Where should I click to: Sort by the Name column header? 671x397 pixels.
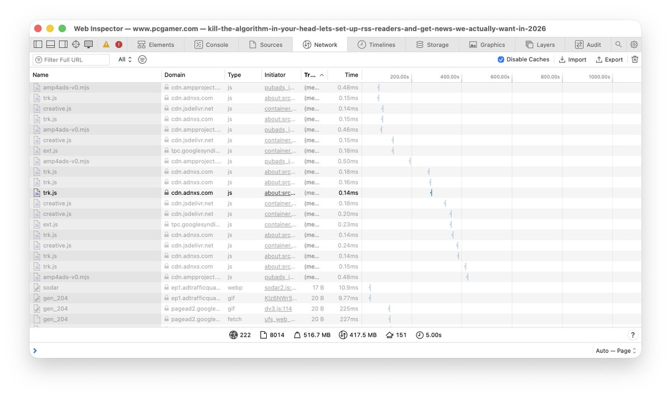tap(96, 75)
